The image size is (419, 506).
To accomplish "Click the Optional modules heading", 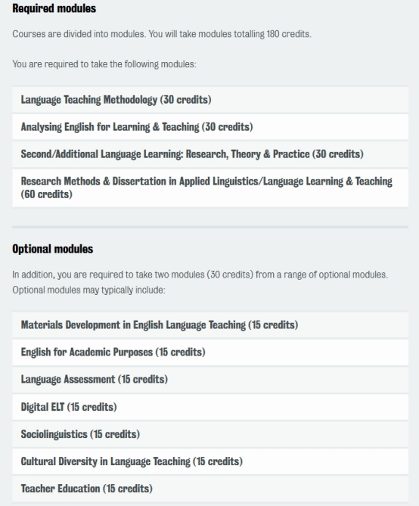I will pos(53,249).
